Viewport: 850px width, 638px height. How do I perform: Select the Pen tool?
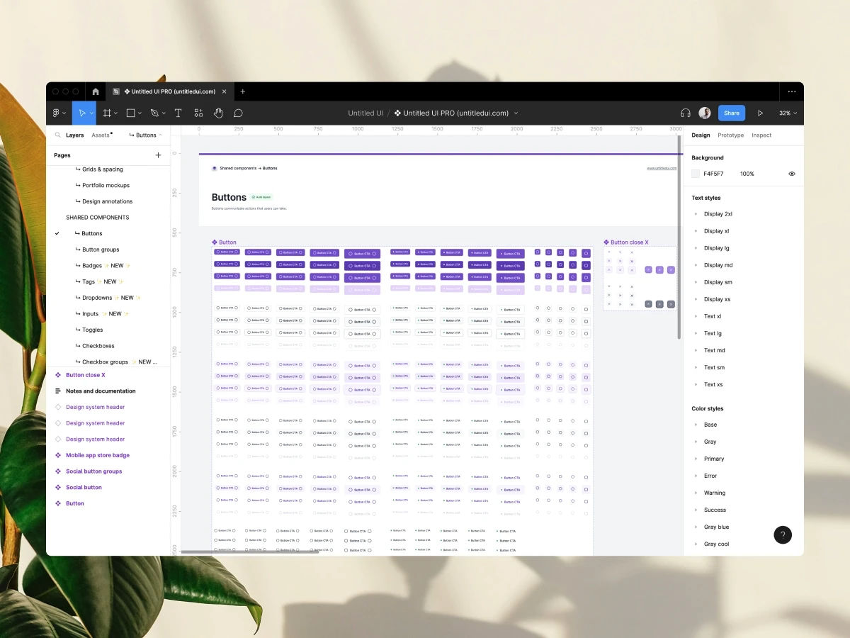(153, 113)
